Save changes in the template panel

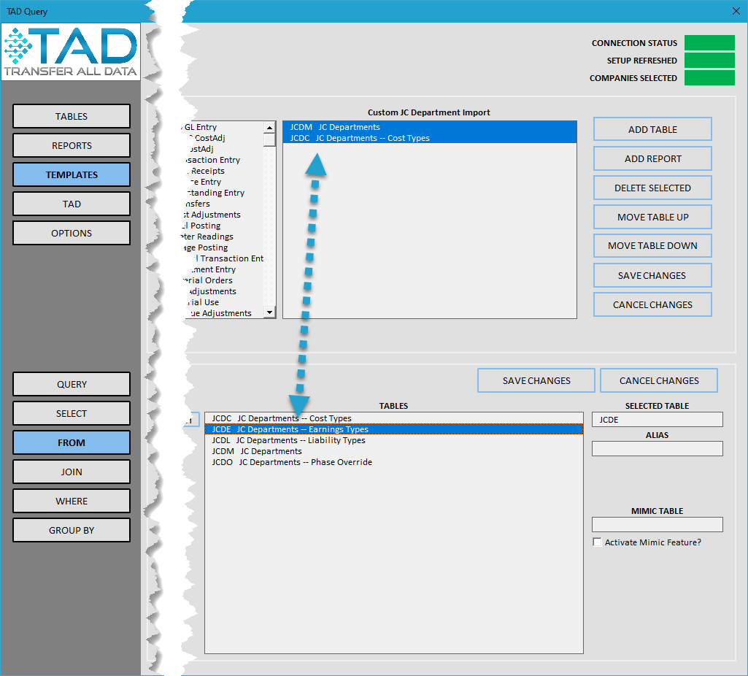pos(652,275)
